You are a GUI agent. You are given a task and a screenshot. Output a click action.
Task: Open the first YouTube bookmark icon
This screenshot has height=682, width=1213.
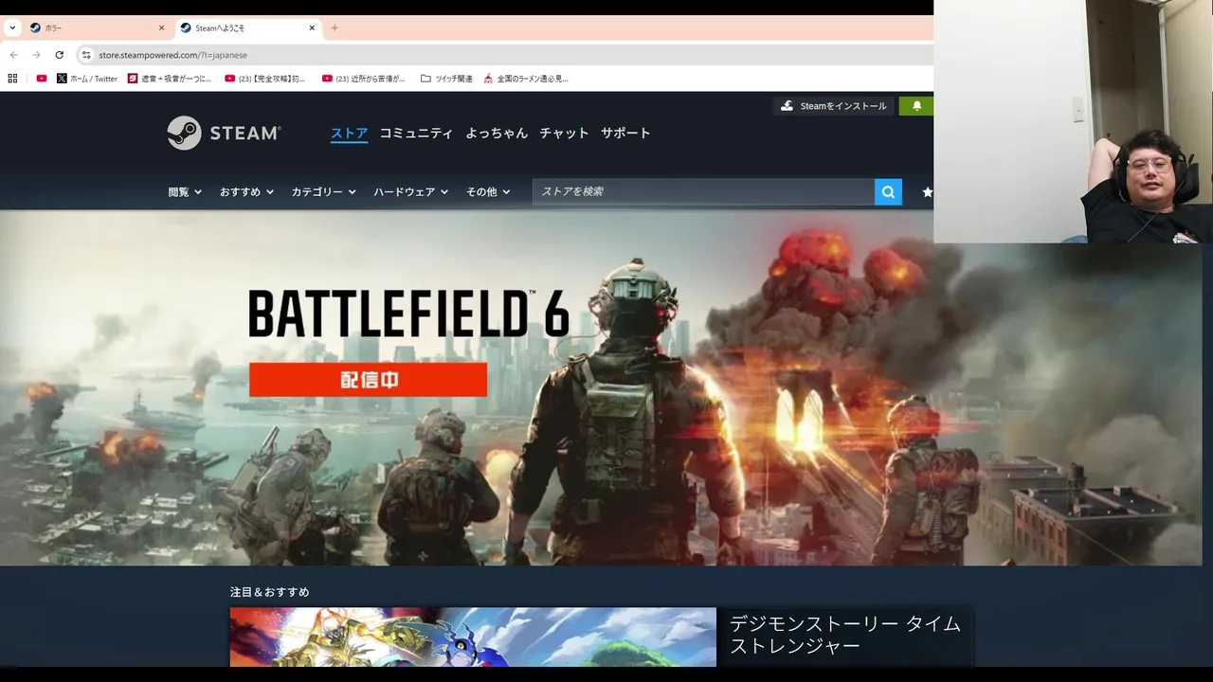tap(42, 79)
